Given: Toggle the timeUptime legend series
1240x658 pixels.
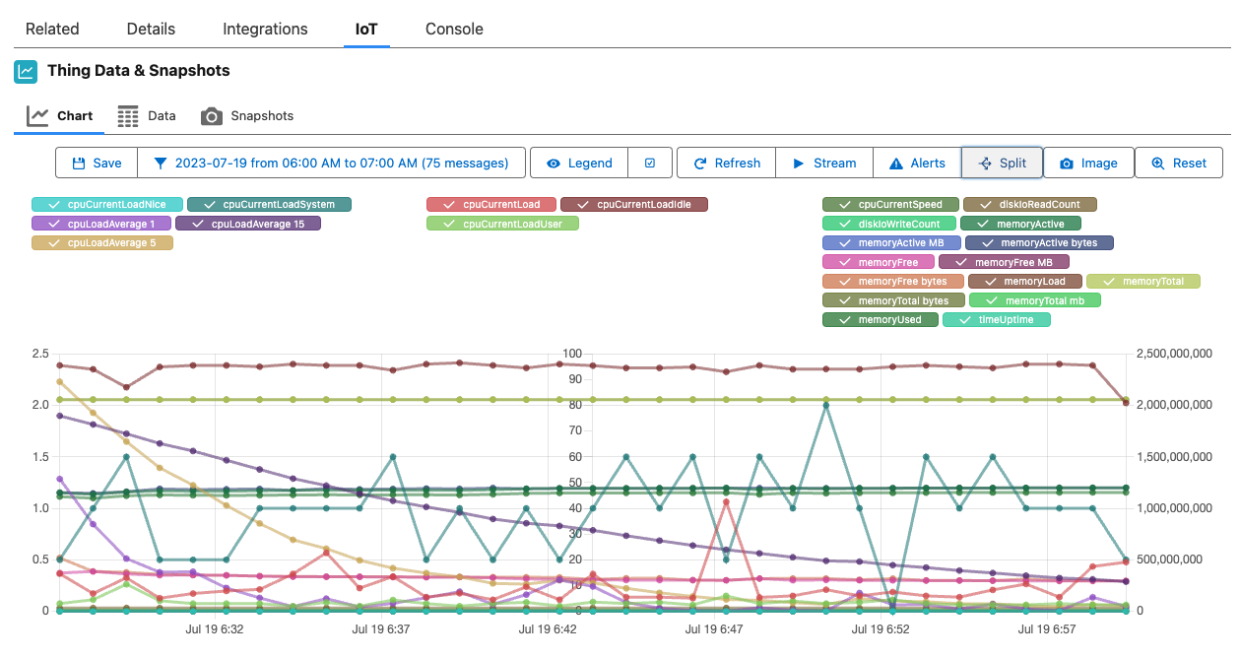Looking at the screenshot, I should pyautogui.click(x=997, y=319).
